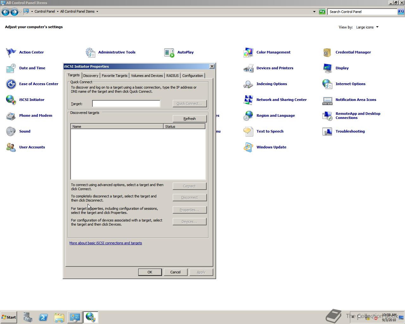Switch to the Discovery tab
405x324 pixels.
click(91, 76)
